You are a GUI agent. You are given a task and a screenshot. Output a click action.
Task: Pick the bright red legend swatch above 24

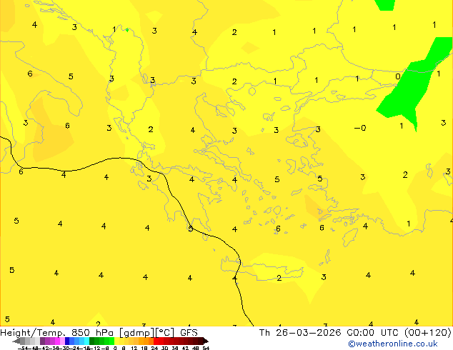pos(156,341)
